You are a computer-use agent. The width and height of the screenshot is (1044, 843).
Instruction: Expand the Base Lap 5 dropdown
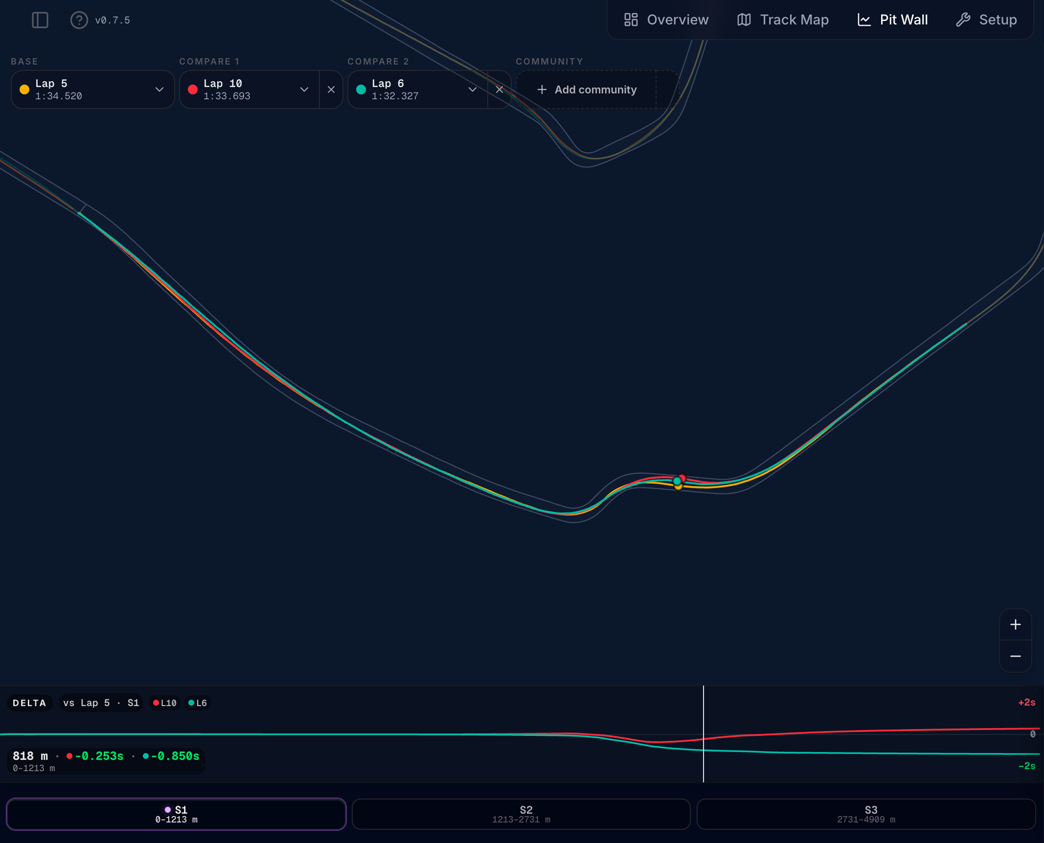(x=93, y=89)
